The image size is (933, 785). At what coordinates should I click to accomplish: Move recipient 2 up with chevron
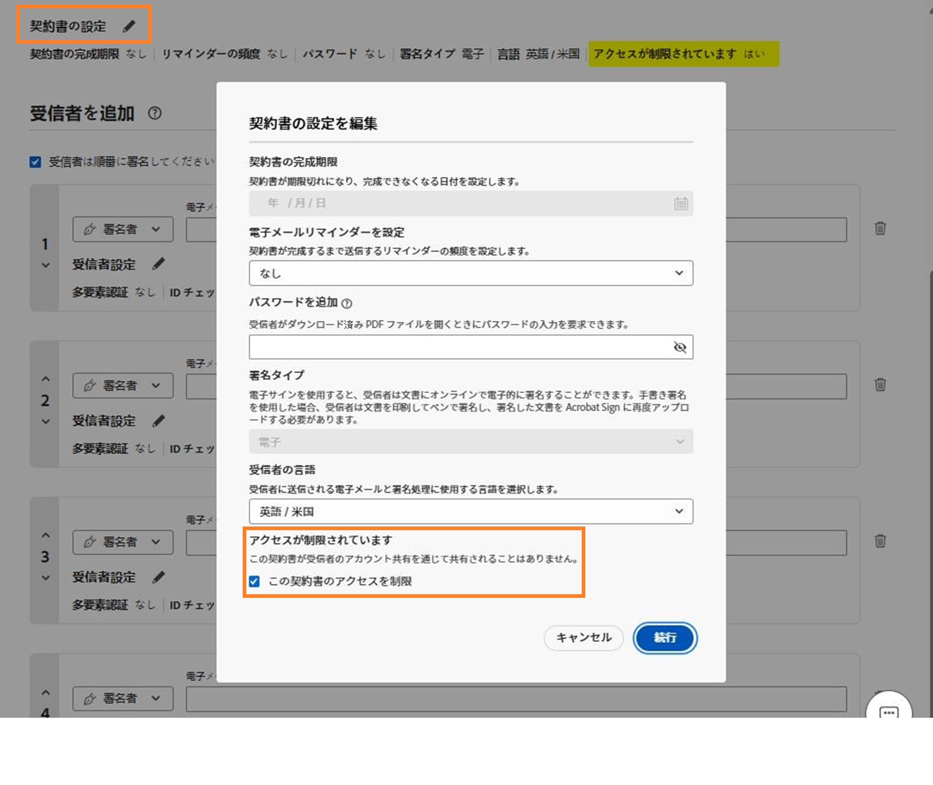pyautogui.click(x=45, y=379)
